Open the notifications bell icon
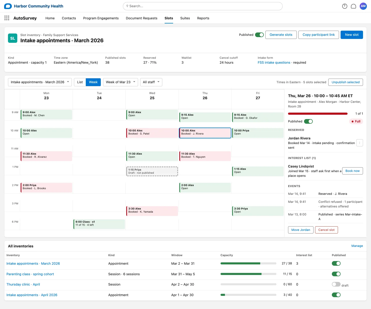This screenshot has width=371, height=309. click(353, 6)
